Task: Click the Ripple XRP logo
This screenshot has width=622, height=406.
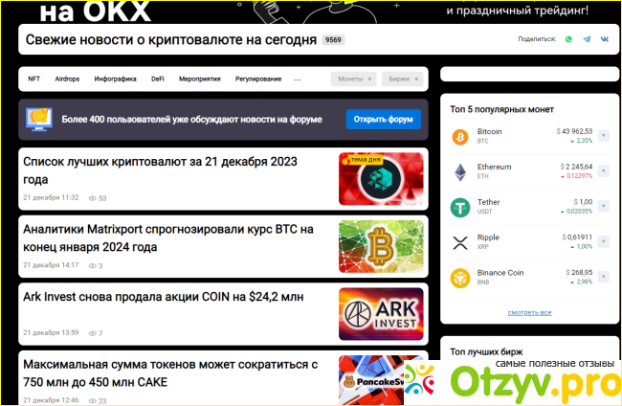Action: pos(460,242)
